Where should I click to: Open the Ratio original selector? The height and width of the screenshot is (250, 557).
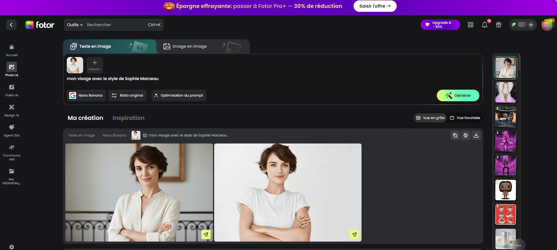[128, 95]
